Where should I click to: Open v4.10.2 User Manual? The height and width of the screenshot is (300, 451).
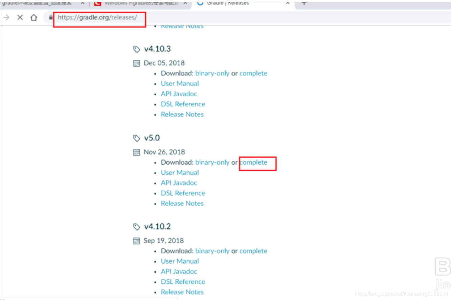click(x=180, y=261)
